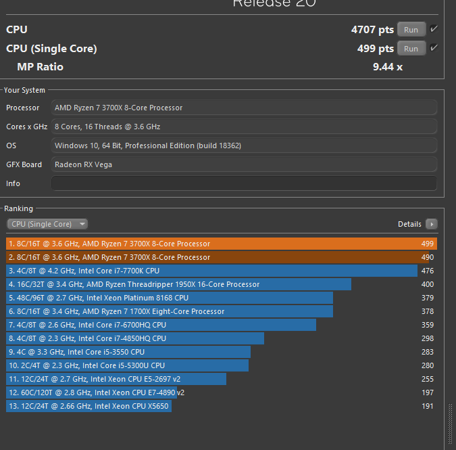Select the Intel Core i5-3550 ranking row

click(x=222, y=352)
